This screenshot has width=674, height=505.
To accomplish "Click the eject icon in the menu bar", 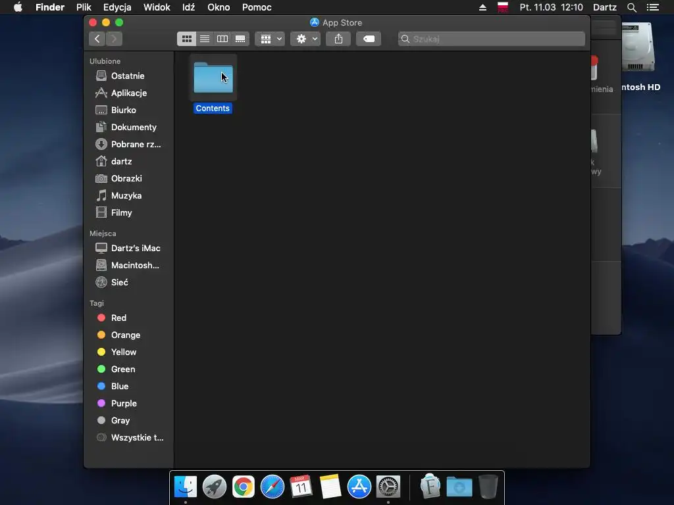I will (x=482, y=7).
